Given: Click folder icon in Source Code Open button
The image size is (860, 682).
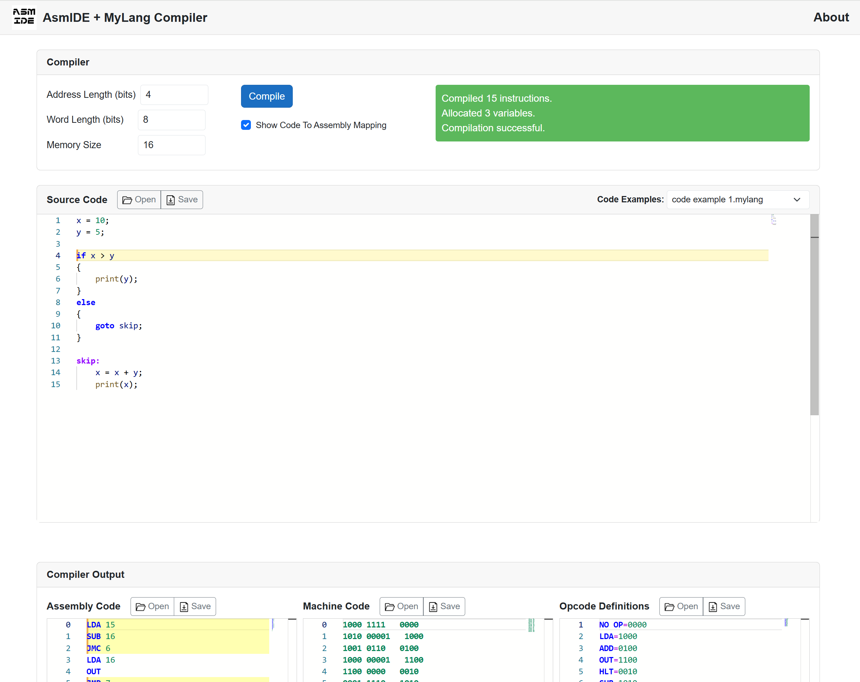Looking at the screenshot, I should point(127,200).
